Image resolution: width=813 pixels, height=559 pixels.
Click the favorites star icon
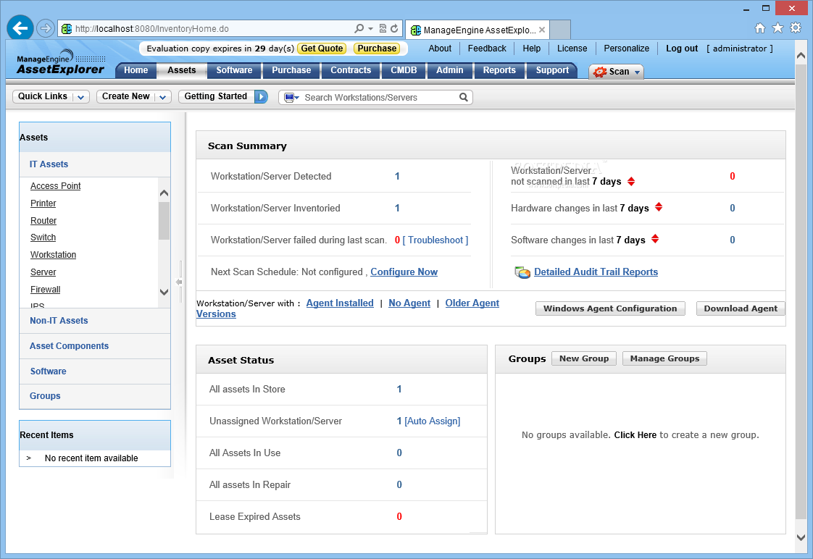tap(777, 28)
